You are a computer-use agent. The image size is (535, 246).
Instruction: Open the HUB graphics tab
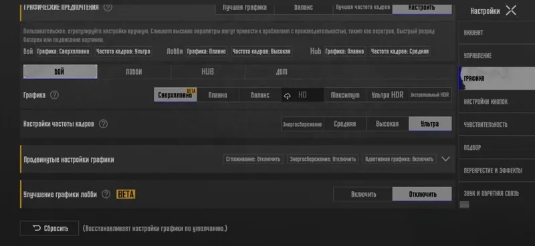(208, 72)
